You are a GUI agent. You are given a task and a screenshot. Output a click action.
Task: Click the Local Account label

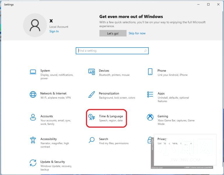pos(59,27)
